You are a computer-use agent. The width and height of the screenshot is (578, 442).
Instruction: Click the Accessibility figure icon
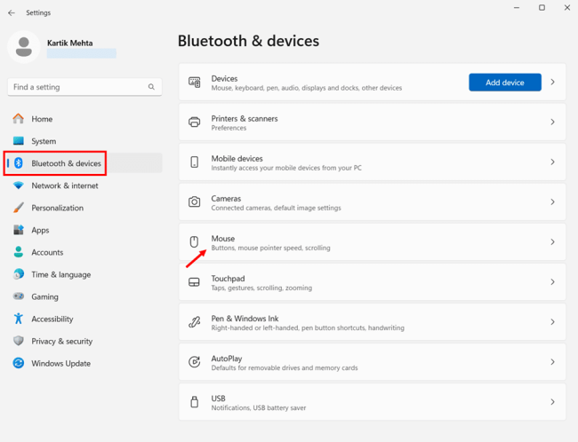click(18, 319)
